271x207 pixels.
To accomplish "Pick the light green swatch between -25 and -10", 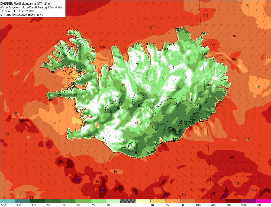I will 98,201.
